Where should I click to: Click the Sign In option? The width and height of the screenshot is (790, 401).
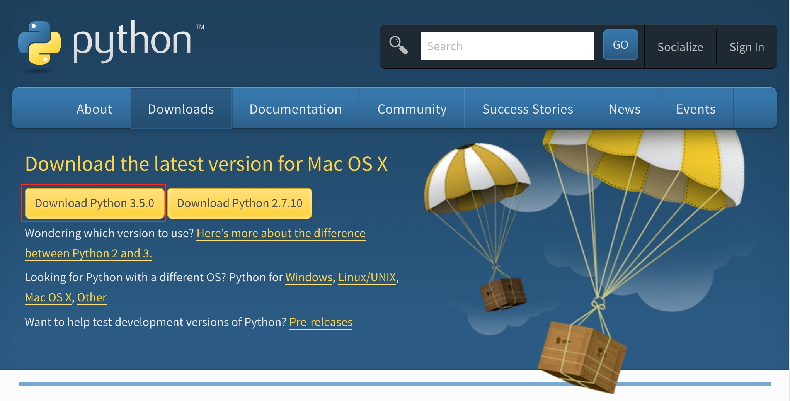(x=747, y=47)
